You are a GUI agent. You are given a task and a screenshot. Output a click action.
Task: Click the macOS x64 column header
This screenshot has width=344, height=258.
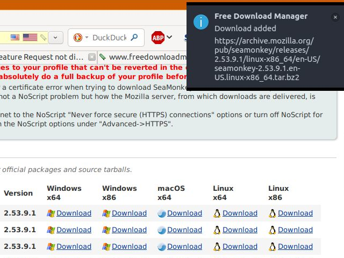coord(171,193)
